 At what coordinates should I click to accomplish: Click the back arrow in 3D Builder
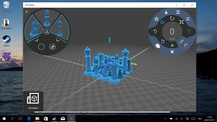27,12
